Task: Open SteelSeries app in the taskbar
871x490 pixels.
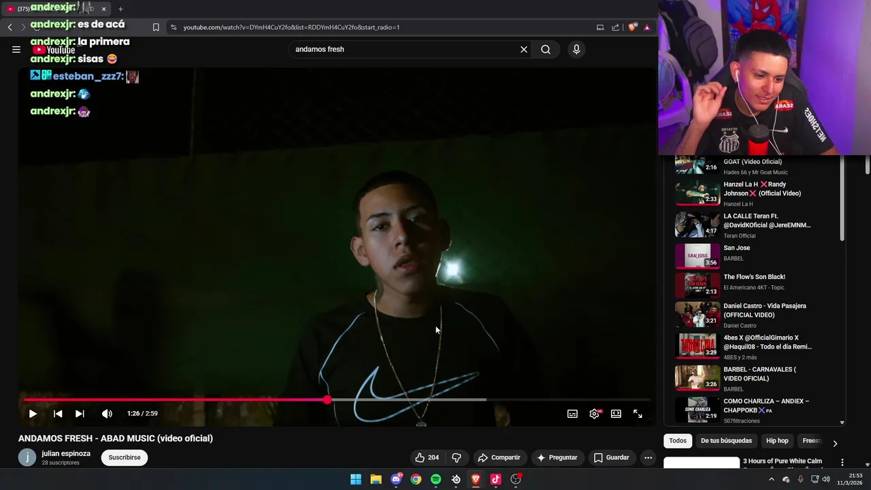Action: tap(456, 479)
